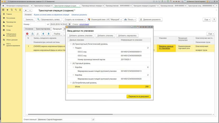Viewport: 219px width, 123px height.
Task: Open the top Еще menu beside help
Action: click(207, 20)
